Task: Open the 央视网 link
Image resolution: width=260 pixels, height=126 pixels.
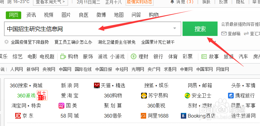Action: (x=49, y=69)
